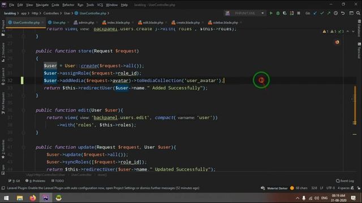
Task: Click the ENG language indicator in the system tray
Action: tap(324, 198)
